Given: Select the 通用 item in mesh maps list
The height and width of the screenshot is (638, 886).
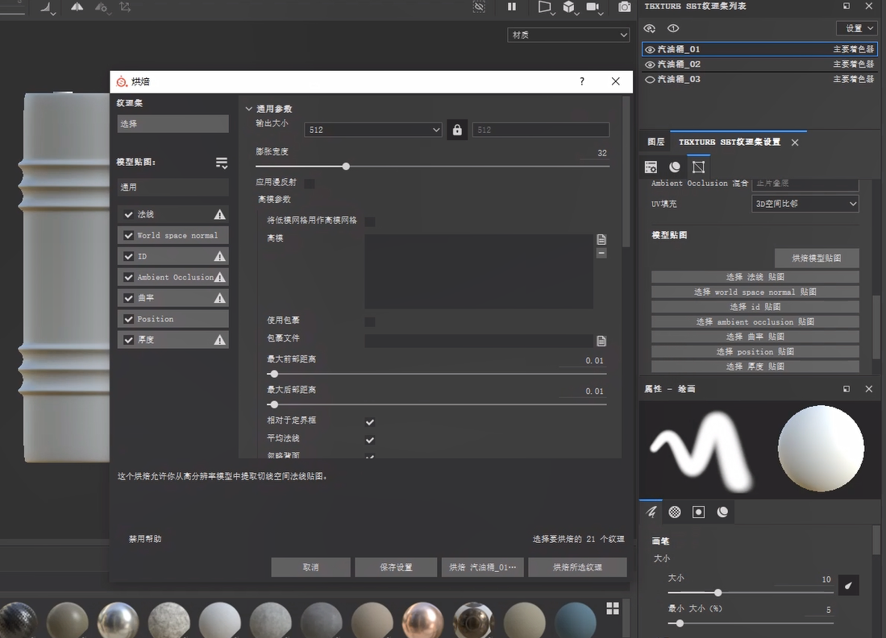Looking at the screenshot, I should (173, 187).
